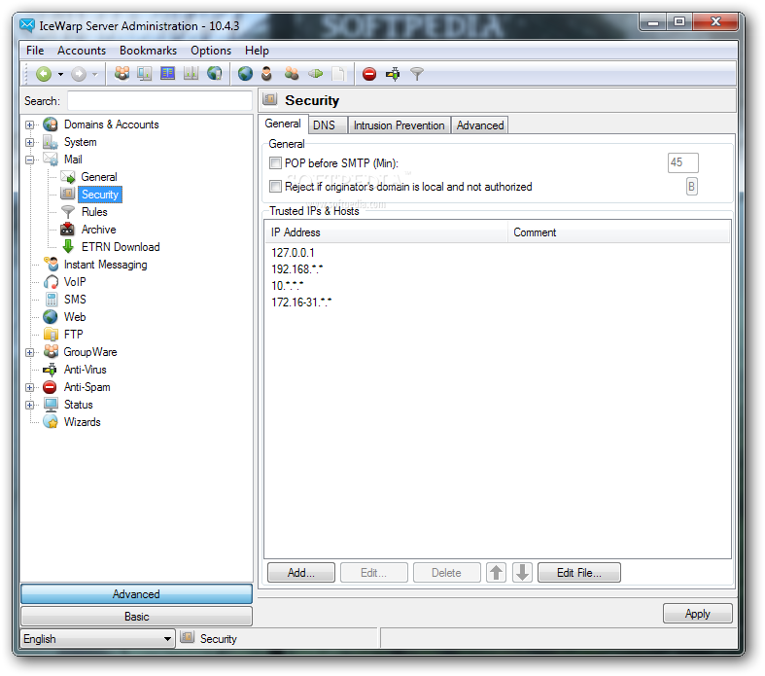The height and width of the screenshot is (676, 765).
Task: Open Instant Messaging in tree
Action: coord(105,265)
